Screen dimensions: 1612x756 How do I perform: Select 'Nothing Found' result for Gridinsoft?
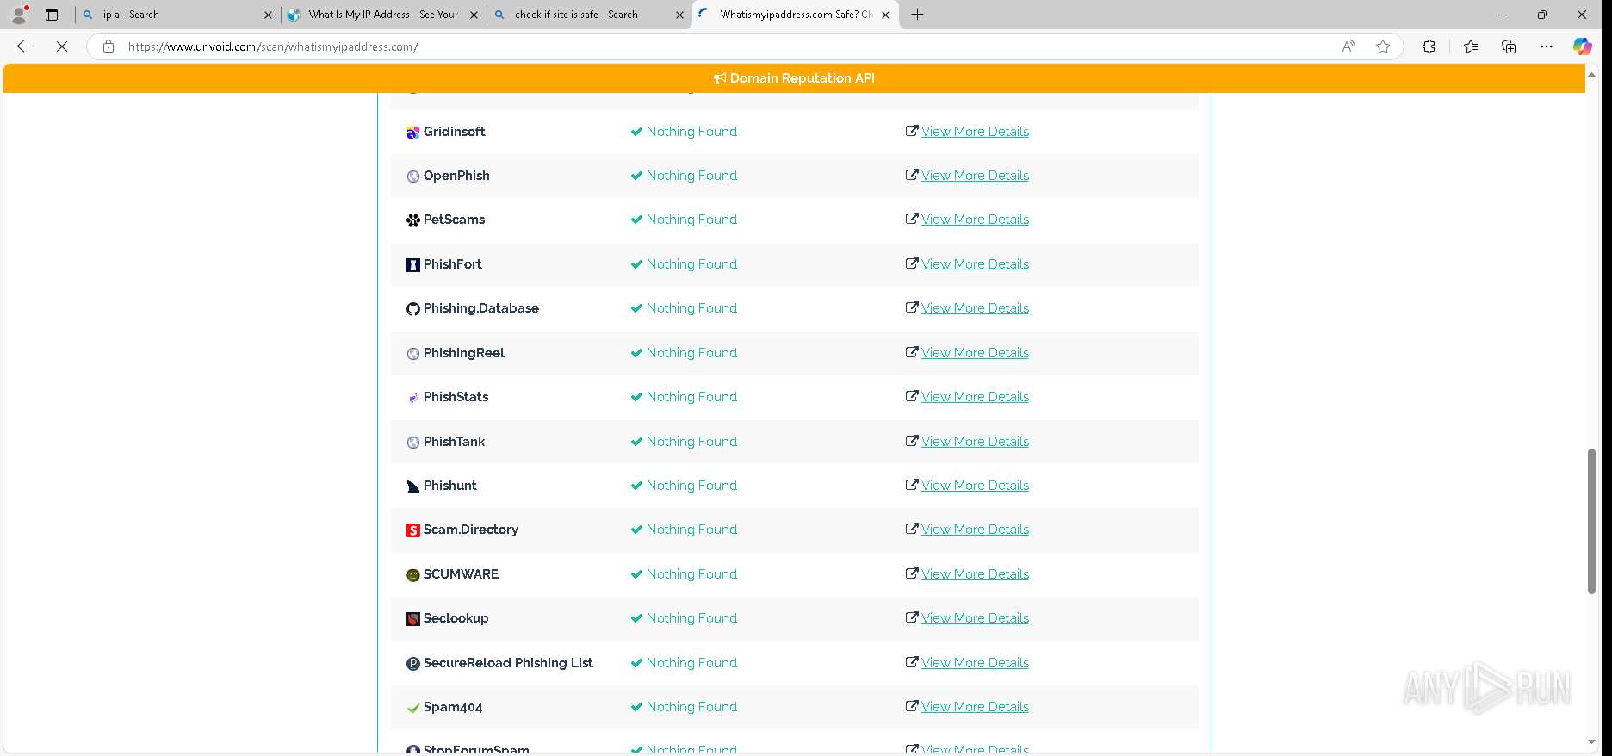pos(691,132)
